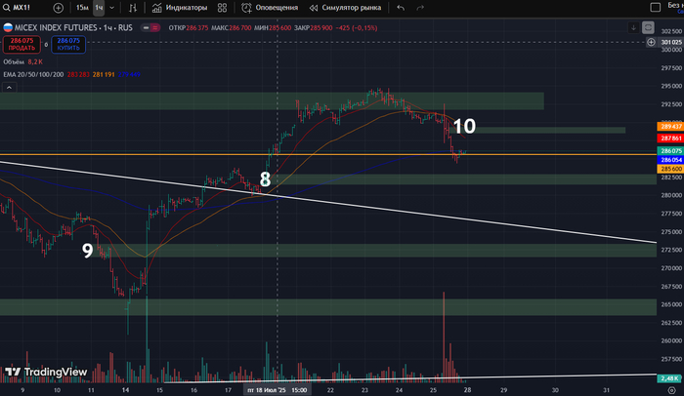Select the 15м timeframe
Screen dimensions: 684x396
click(x=82, y=8)
